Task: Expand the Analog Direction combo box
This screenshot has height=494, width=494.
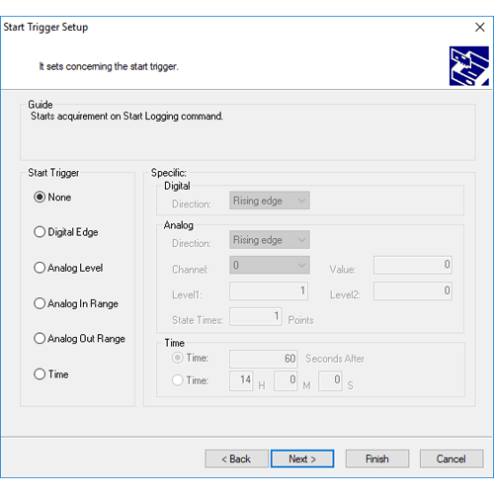Action: [270, 239]
